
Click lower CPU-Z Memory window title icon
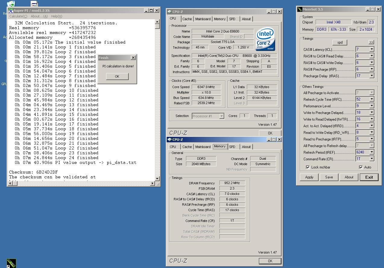170,140
